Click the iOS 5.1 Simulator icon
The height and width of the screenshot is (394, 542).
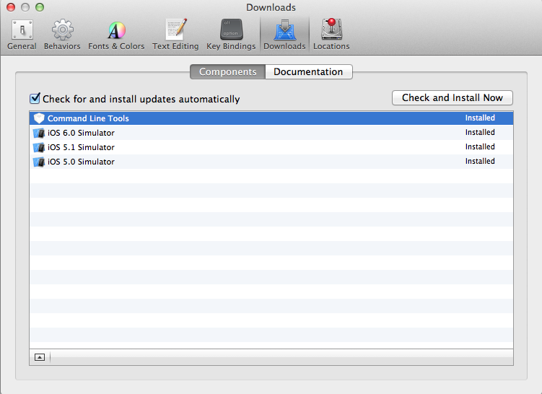pyautogui.click(x=39, y=147)
